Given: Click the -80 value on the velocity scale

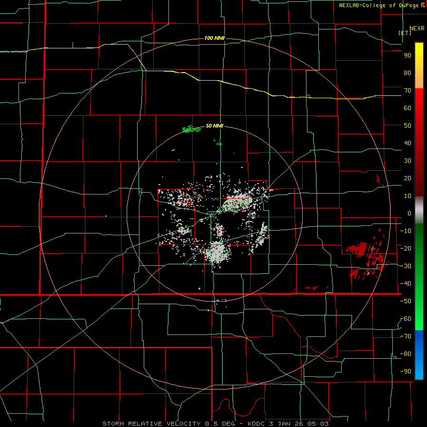Looking at the screenshot, I should coord(406,354).
